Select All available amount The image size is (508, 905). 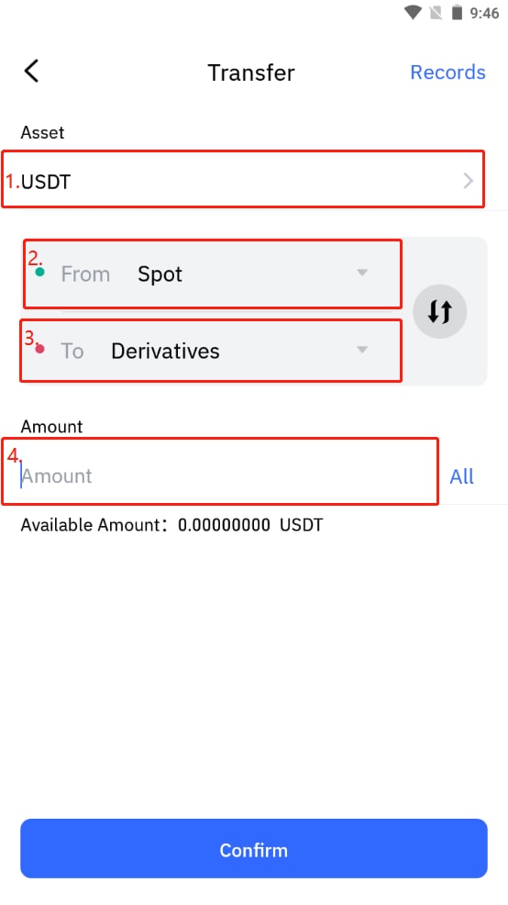461,476
